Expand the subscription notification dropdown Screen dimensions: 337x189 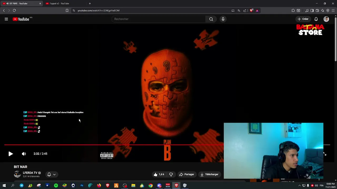pyautogui.click(x=52, y=174)
